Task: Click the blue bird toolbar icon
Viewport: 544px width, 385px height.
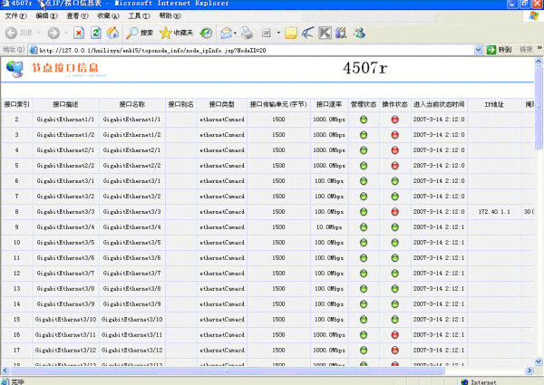Action: [307, 33]
